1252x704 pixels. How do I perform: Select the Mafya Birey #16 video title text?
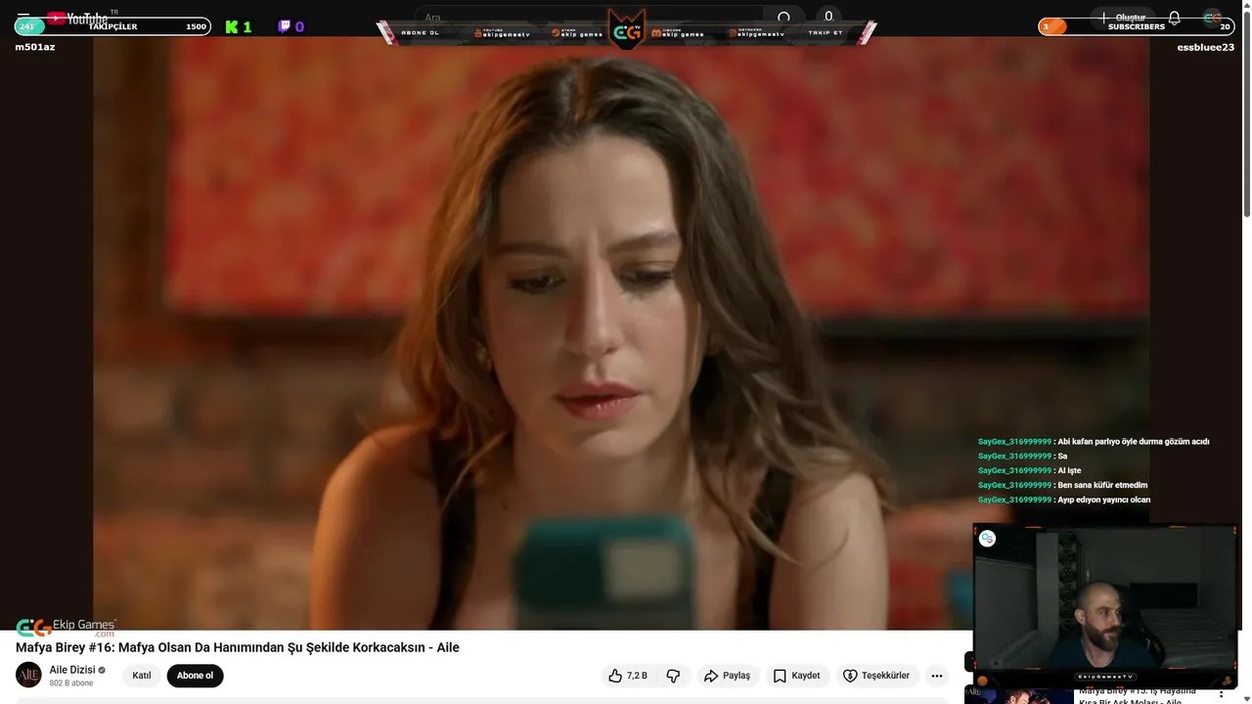(x=238, y=647)
